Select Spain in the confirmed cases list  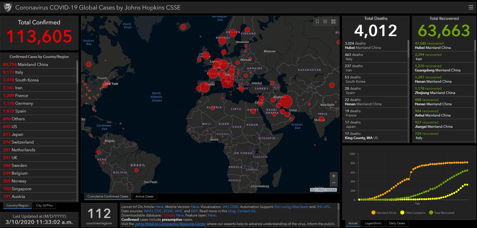click(x=38, y=111)
